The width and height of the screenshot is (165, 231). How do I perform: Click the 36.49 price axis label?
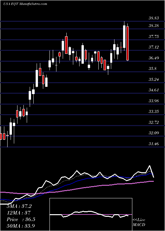click(153, 58)
